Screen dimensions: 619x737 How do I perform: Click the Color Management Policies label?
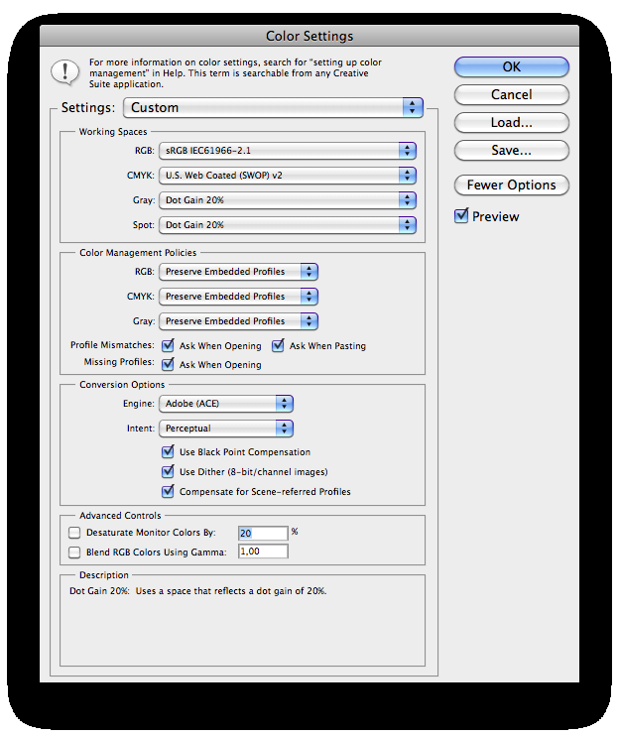(138, 252)
